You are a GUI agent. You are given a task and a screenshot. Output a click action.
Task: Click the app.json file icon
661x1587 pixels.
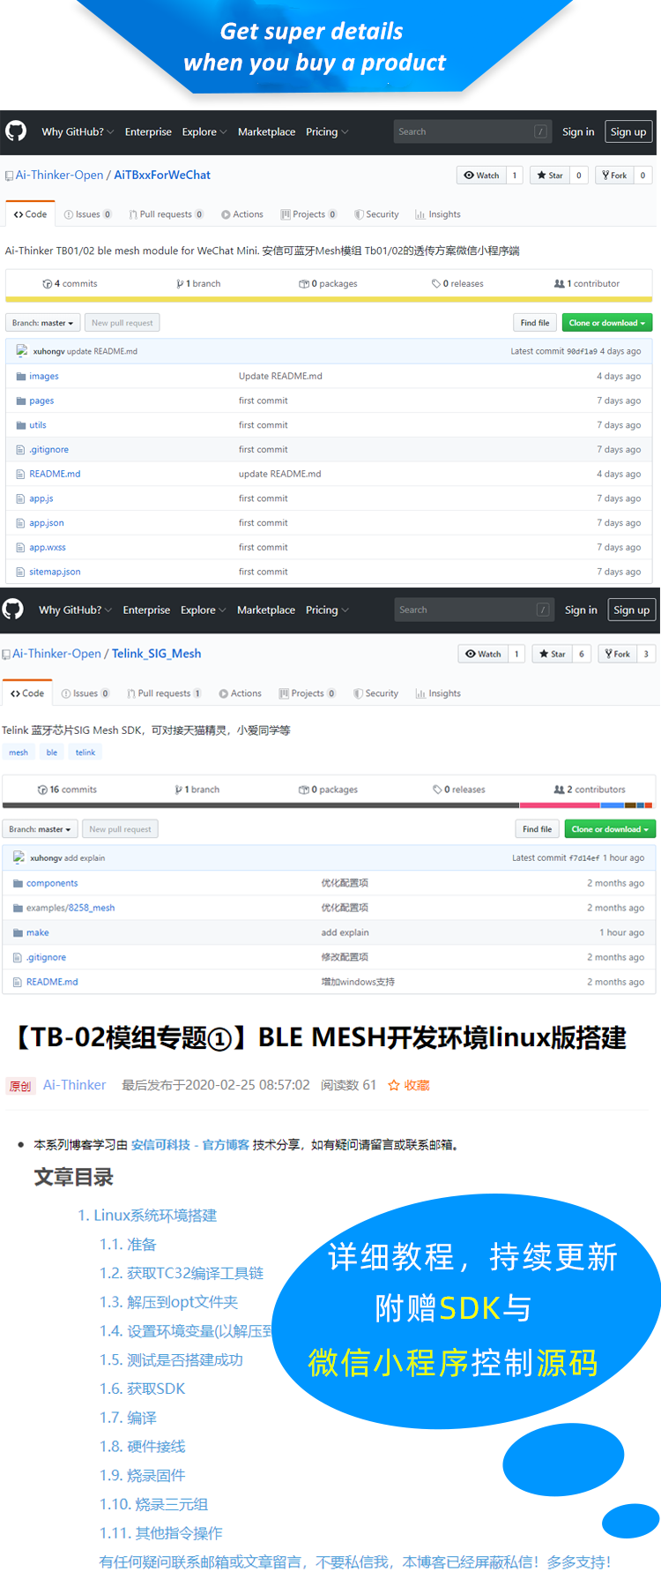click(20, 523)
